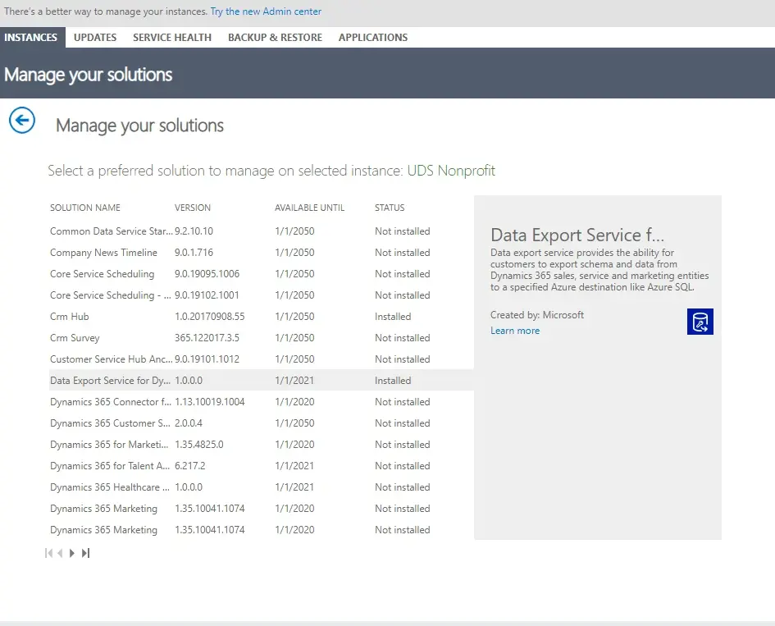The image size is (775, 626).
Task: Go to next page of solutions
Action: 72,553
